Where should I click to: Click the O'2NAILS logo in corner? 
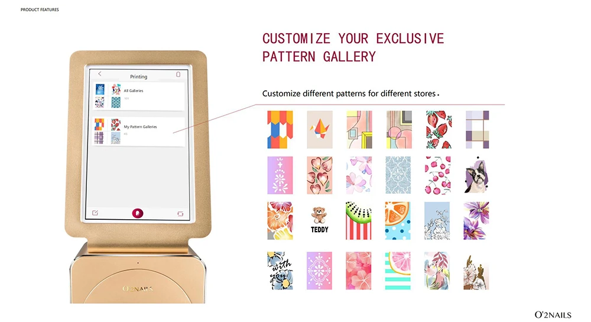click(553, 314)
